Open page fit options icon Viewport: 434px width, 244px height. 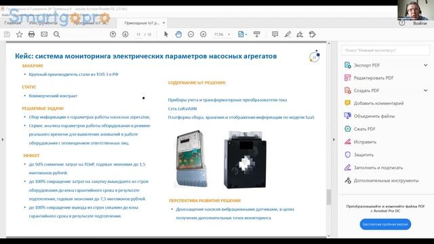click(242, 35)
